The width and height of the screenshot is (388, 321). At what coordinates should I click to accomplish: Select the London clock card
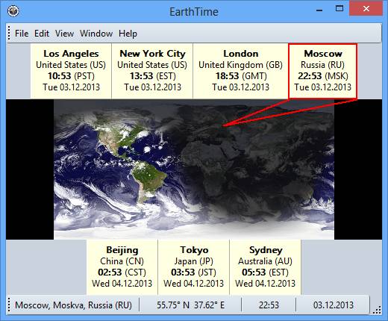(240, 71)
